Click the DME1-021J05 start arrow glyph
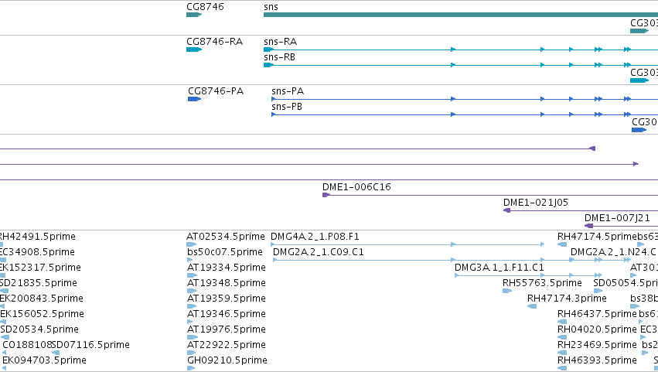 click(x=506, y=210)
